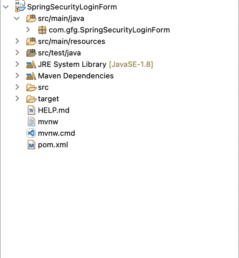Click the pom.xml Maven file icon

(x=31, y=145)
